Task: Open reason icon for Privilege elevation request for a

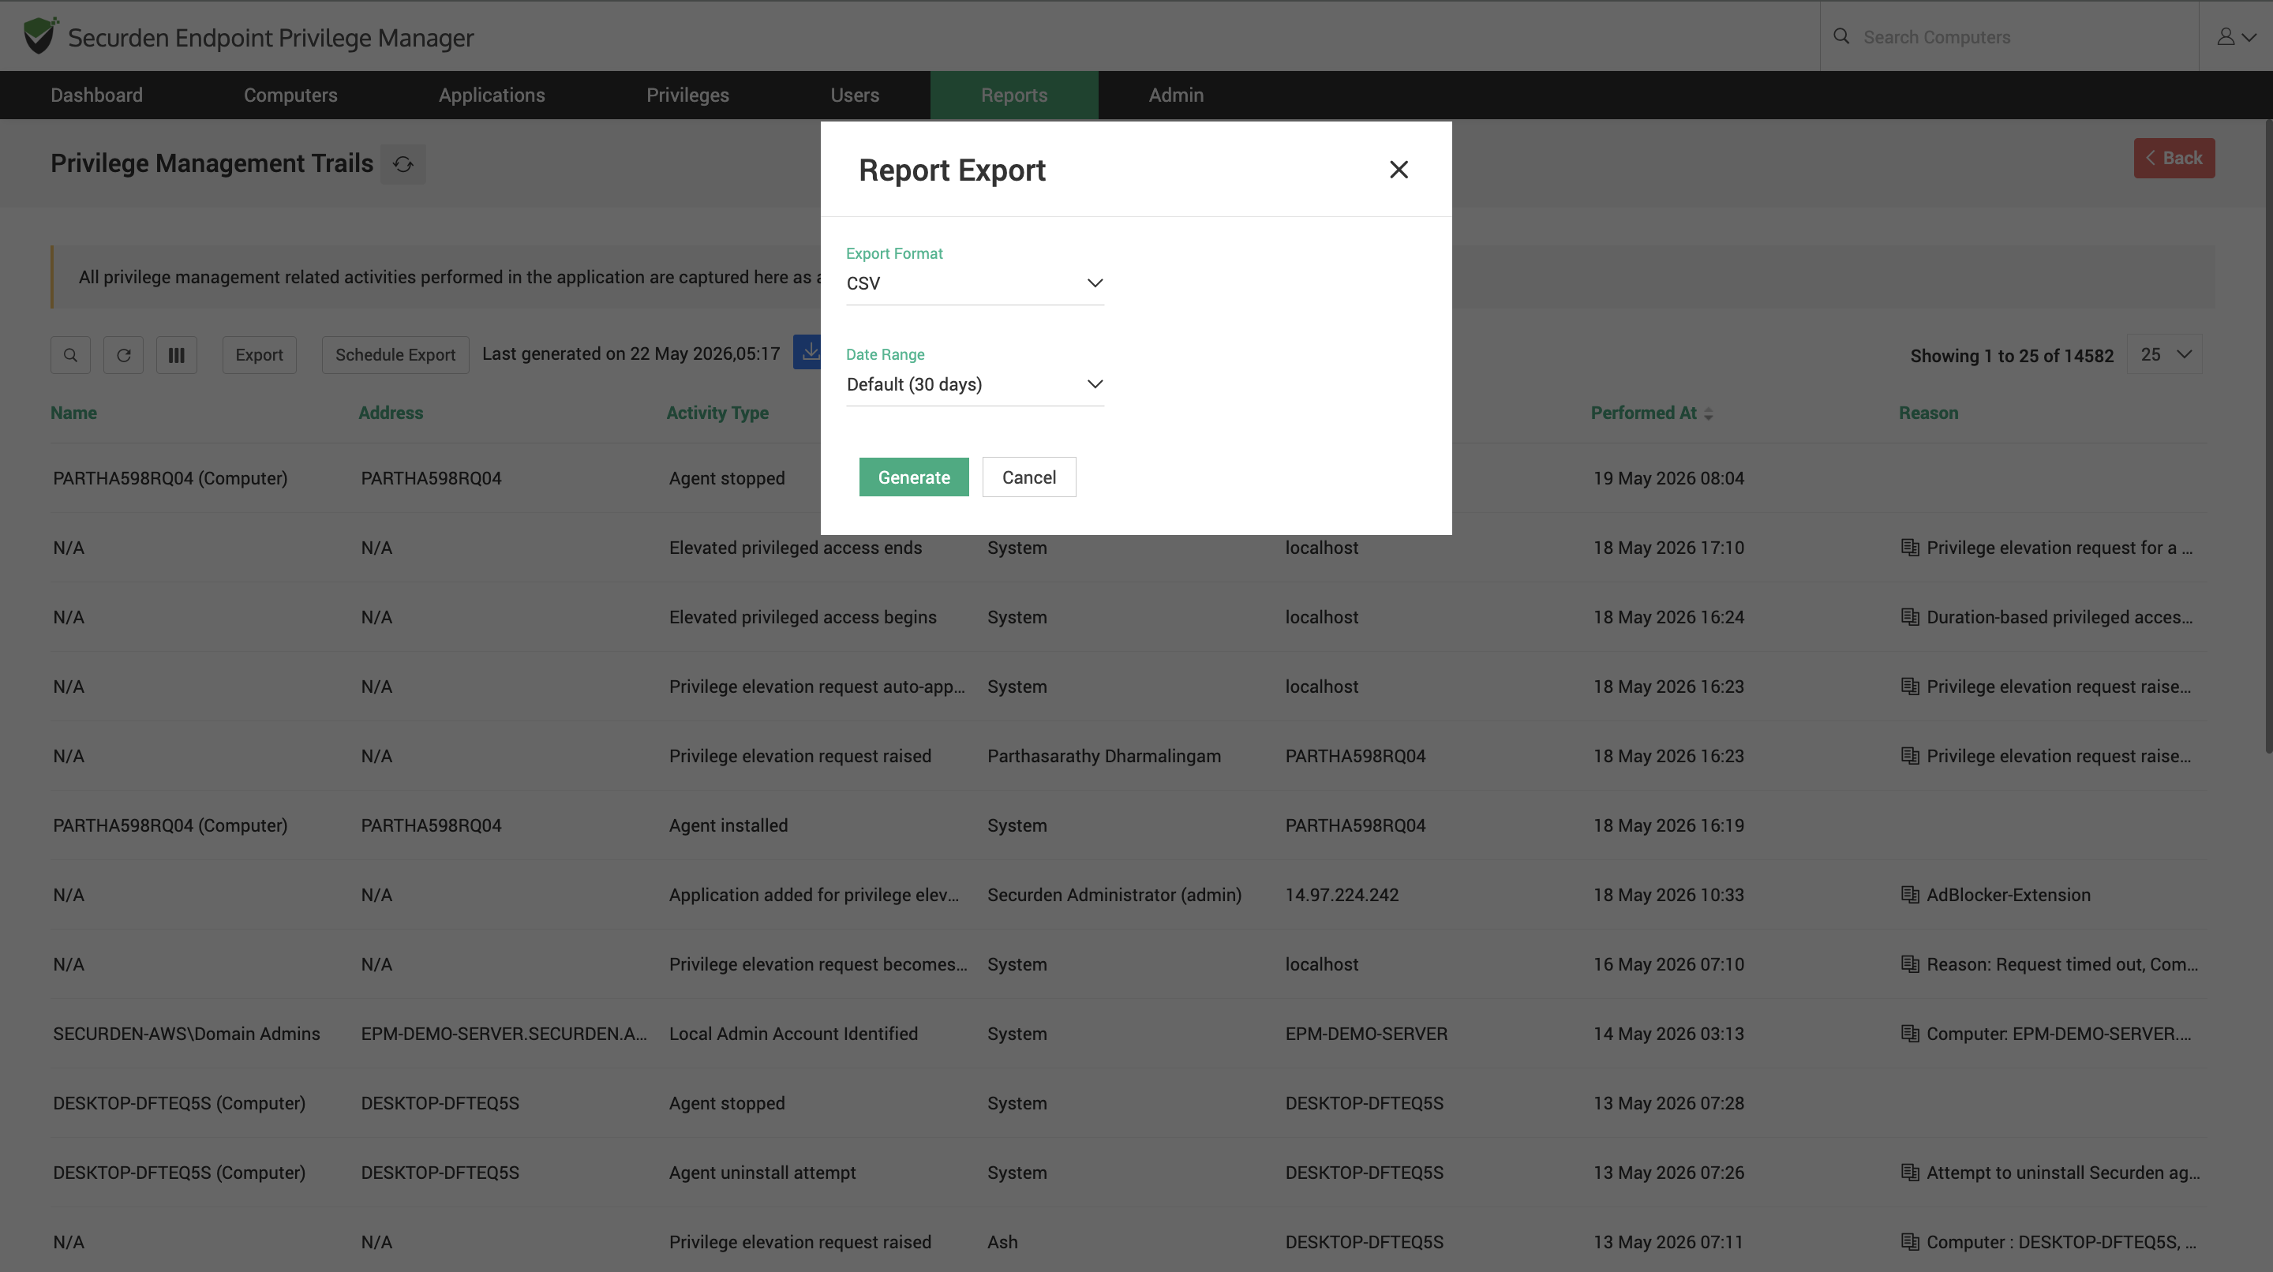Action: tap(1910, 547)
